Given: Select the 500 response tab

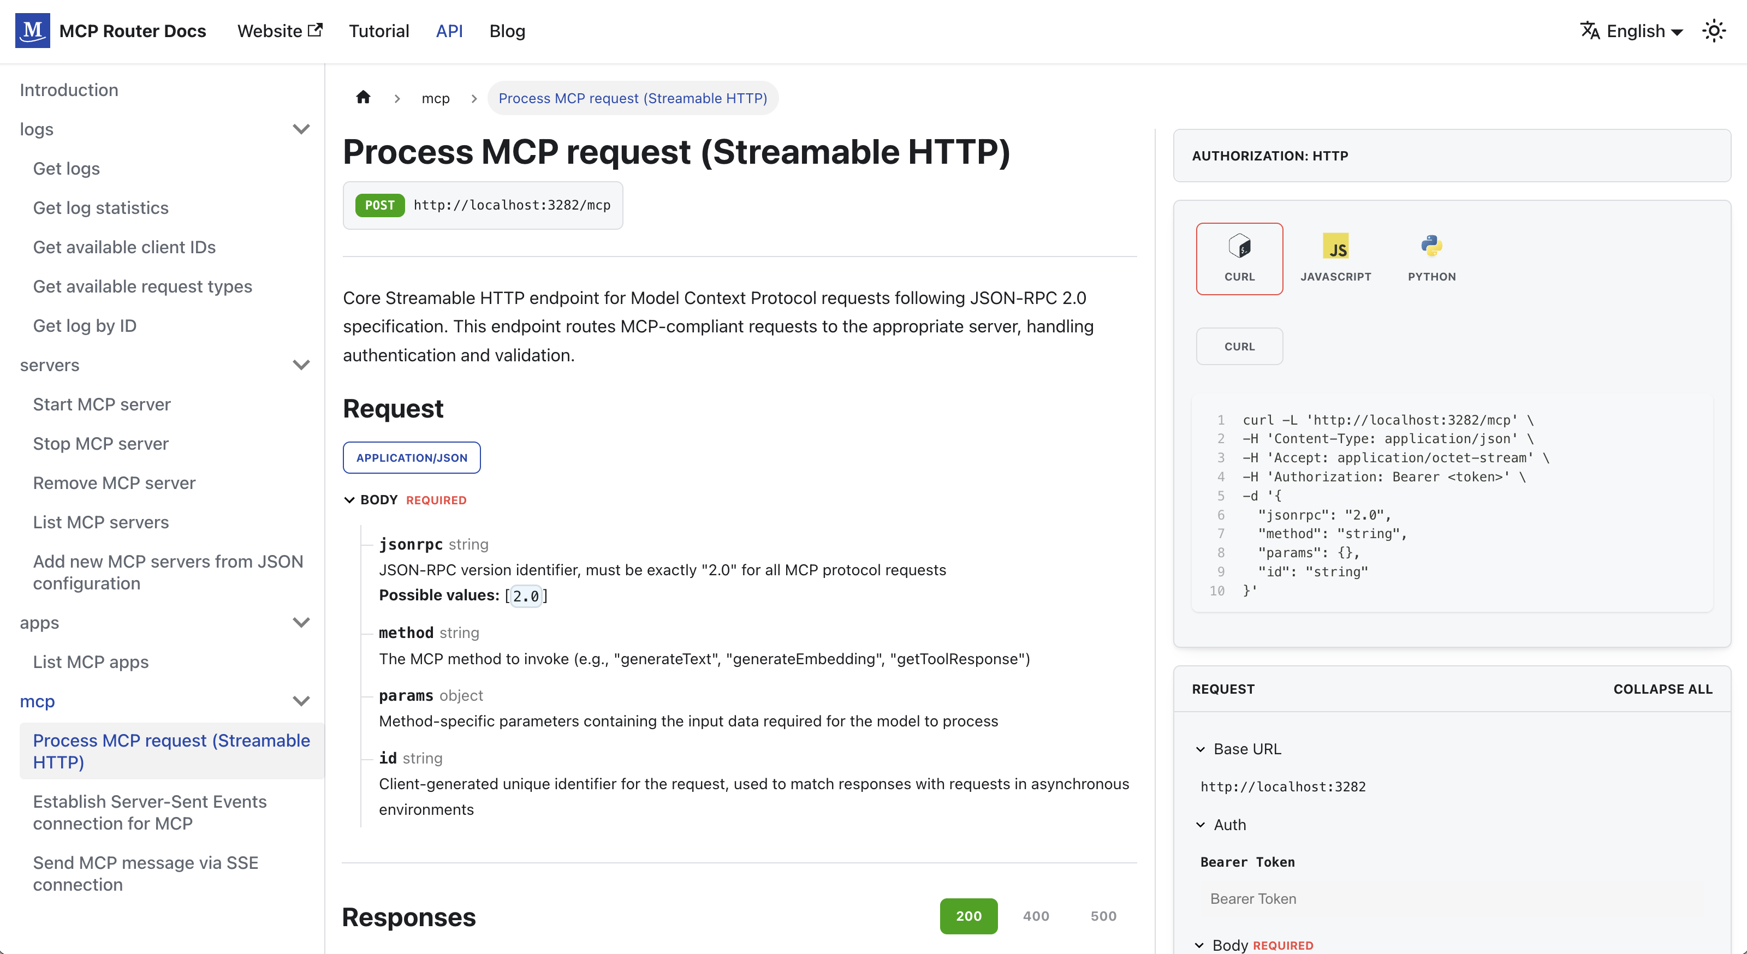Looking at the screenshot, I should click(x=1103, y=916).
